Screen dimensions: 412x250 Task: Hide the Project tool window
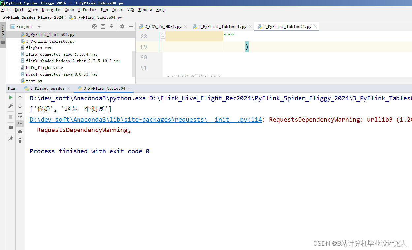(x=131, y=26)
